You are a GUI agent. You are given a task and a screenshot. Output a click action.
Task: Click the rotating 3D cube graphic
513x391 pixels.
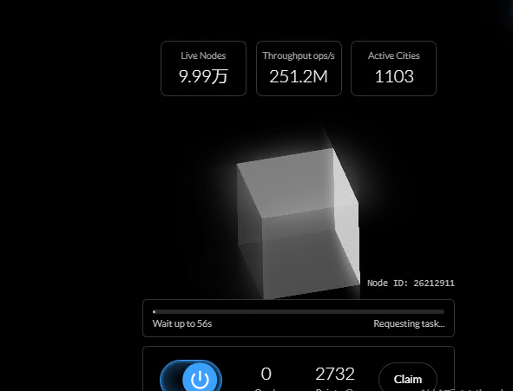pos(299,224)
